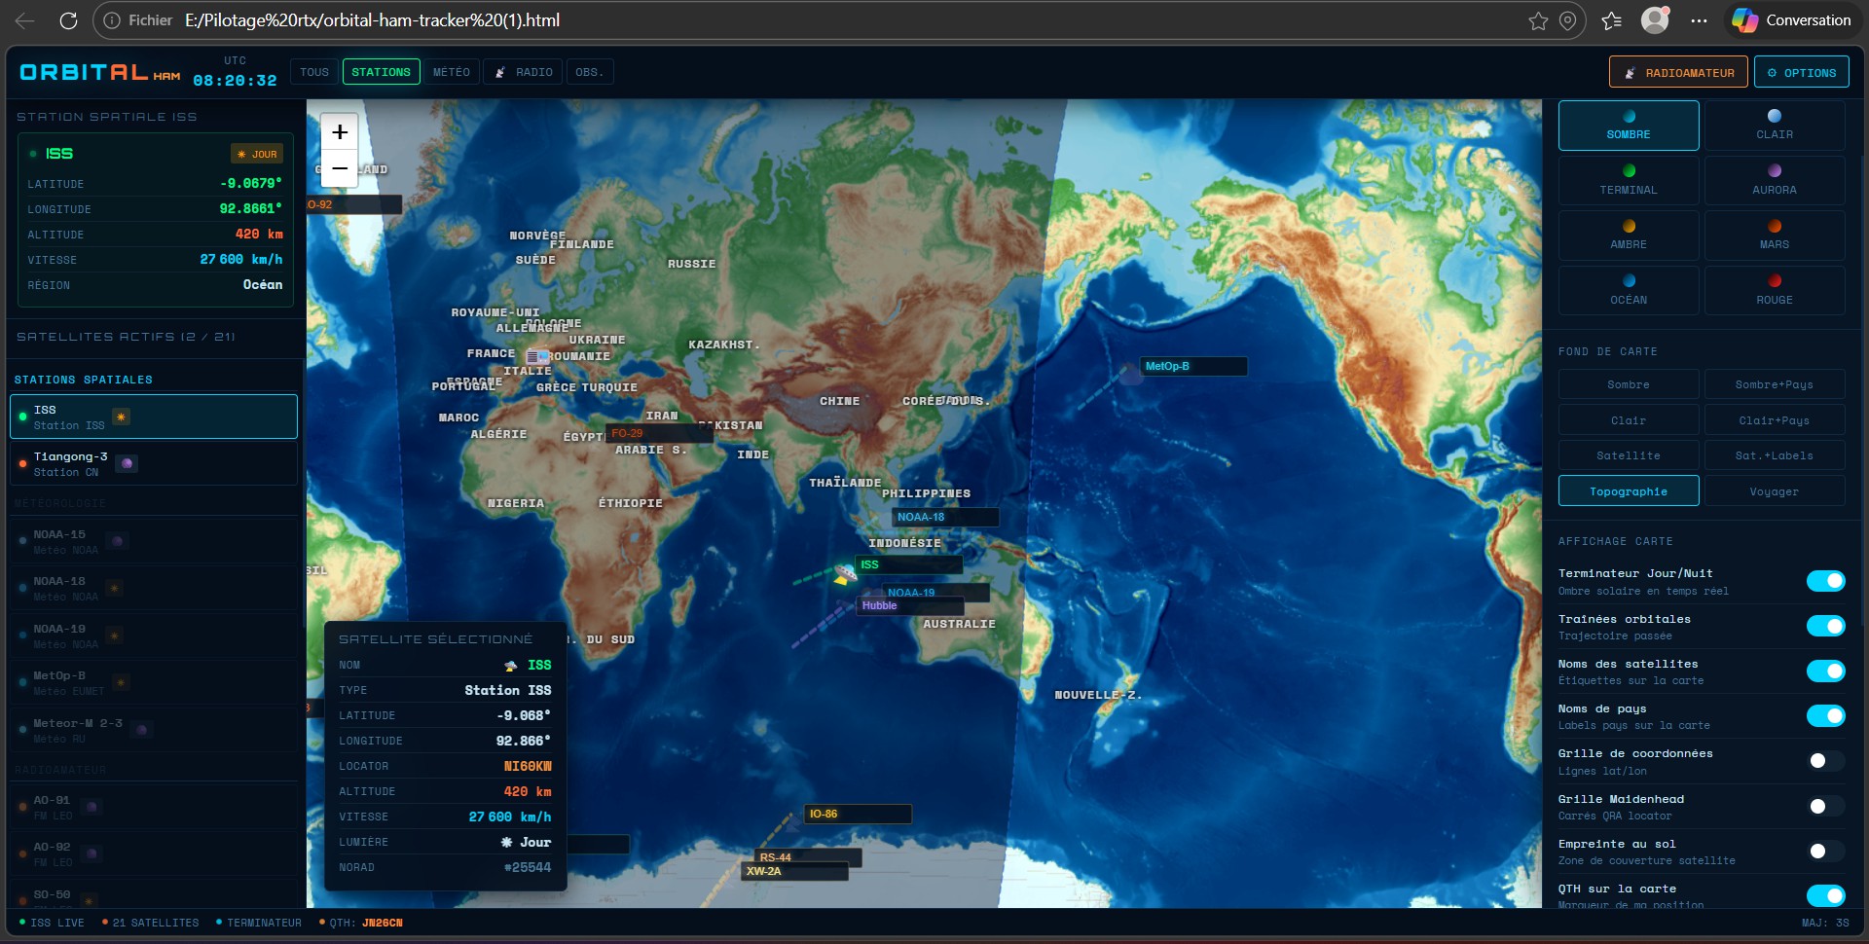
Task: Refresh the page with the browser reload icon
Action: tap(68, 20)
